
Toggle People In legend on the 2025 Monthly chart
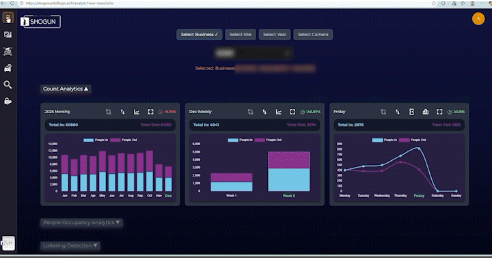coord(96,140)
